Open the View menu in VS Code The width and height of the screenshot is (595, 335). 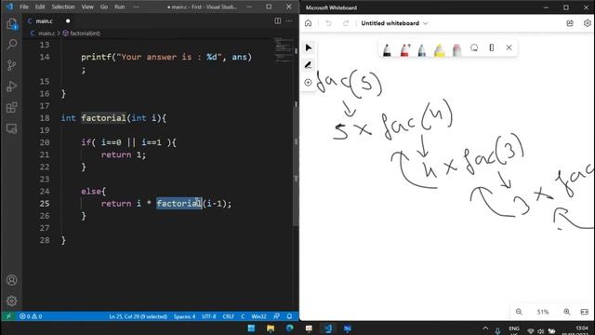point(87,7)
